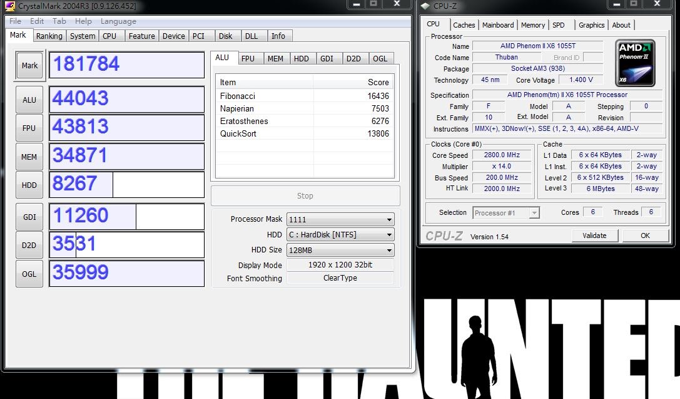Image resolution: width=680 pixels, height=399 pixels.
Task: Open the Info tab
Action: click(x=278, y=36)
